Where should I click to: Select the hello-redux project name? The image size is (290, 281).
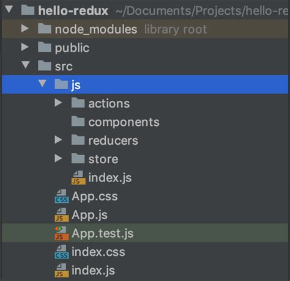point(73,10)
